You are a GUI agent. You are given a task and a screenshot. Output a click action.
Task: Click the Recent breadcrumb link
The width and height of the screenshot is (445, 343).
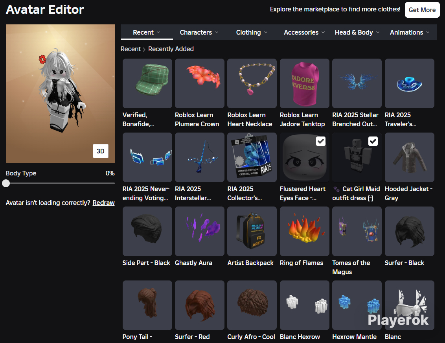point(131,49)
